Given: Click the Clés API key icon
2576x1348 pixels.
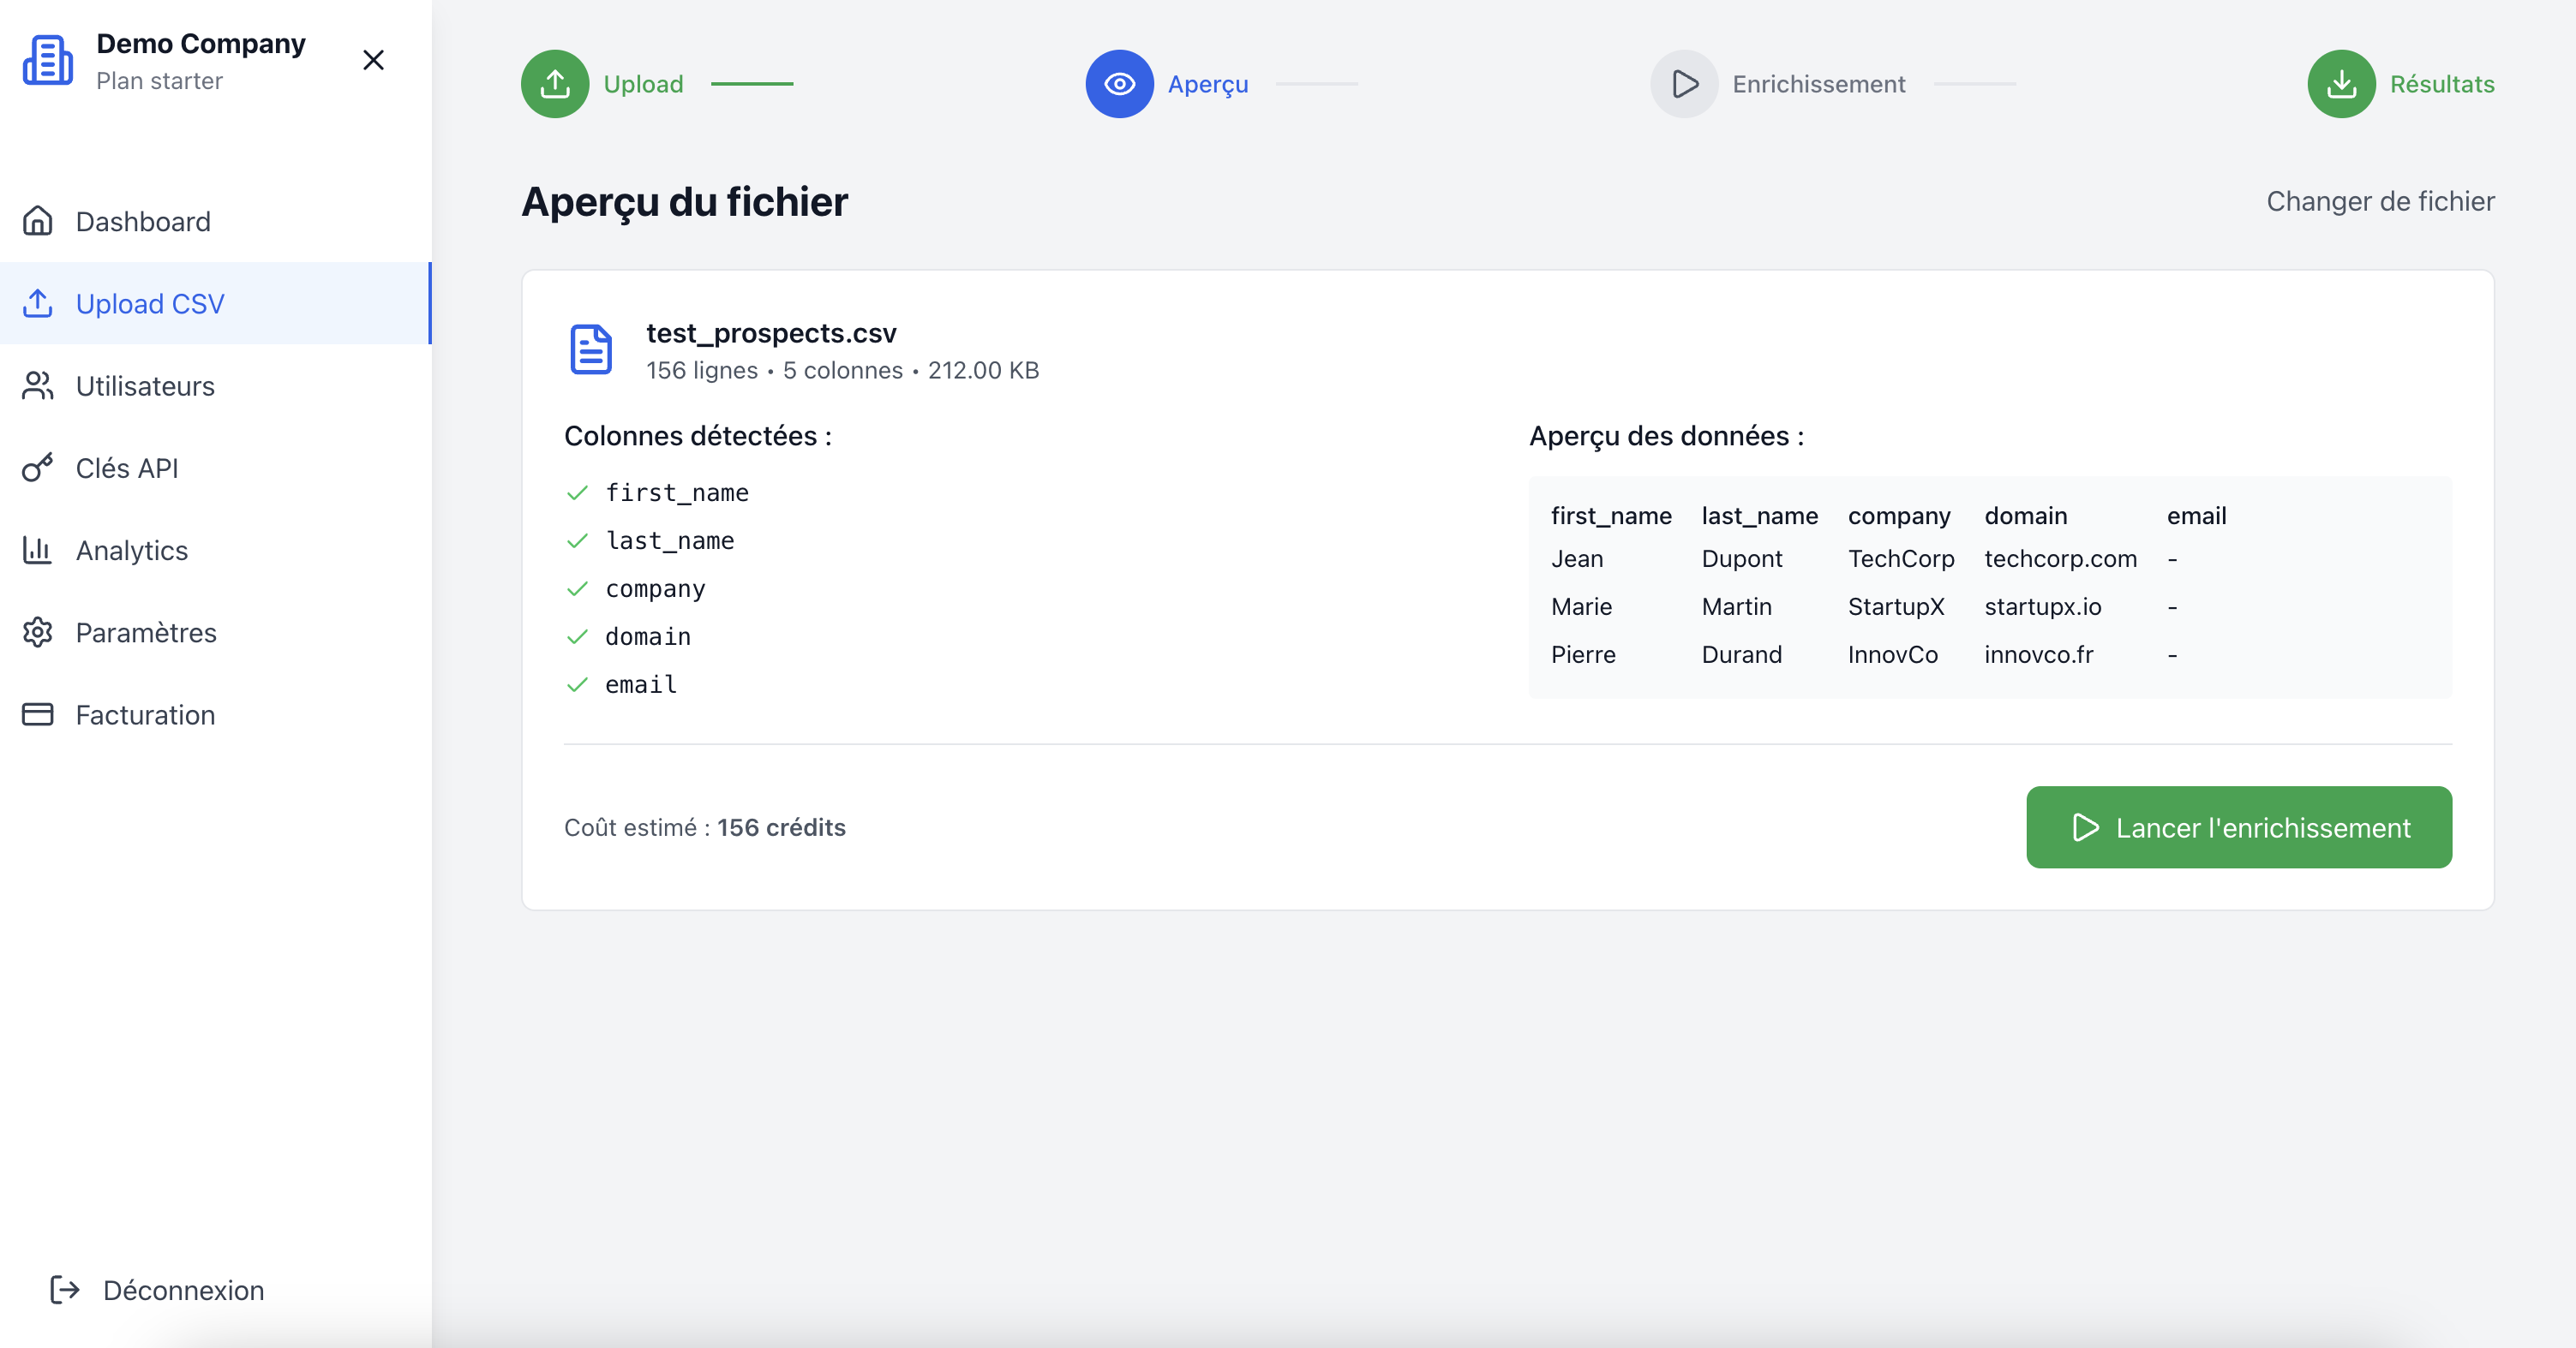Looking at the screenshot, I should pos(38,468).
